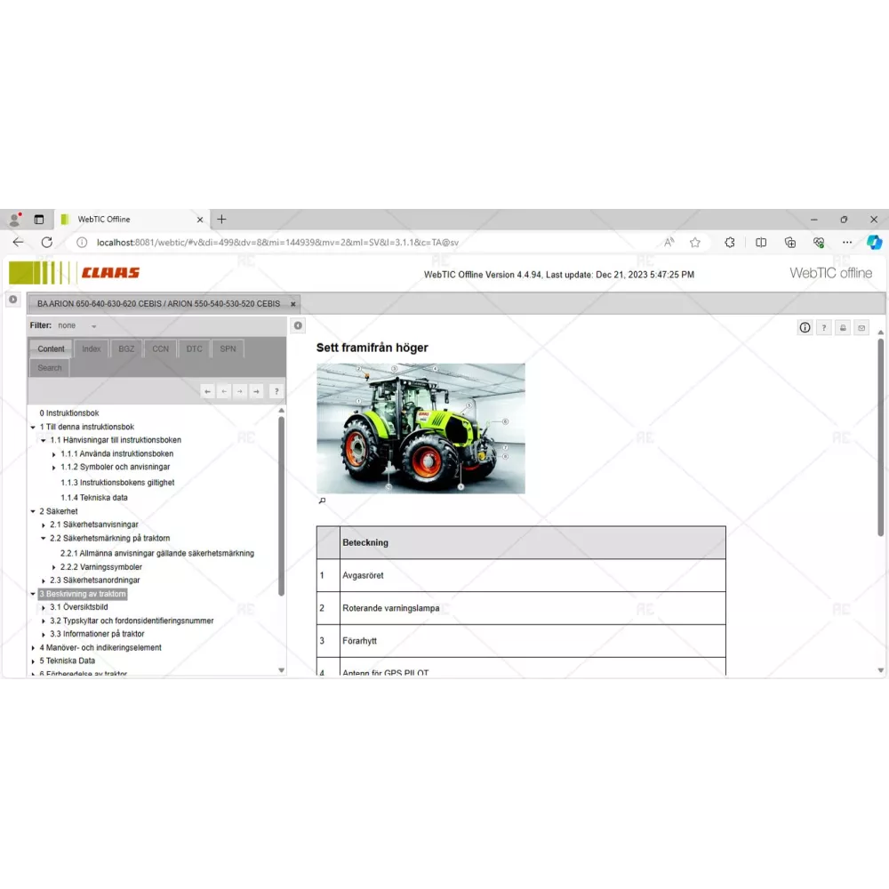Screen dimensions: 889x889
Task: Toggle the outer sidebar arrow button
Action: pos(12,300)
